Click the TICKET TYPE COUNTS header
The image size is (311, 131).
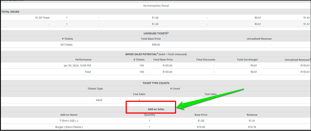156,83
